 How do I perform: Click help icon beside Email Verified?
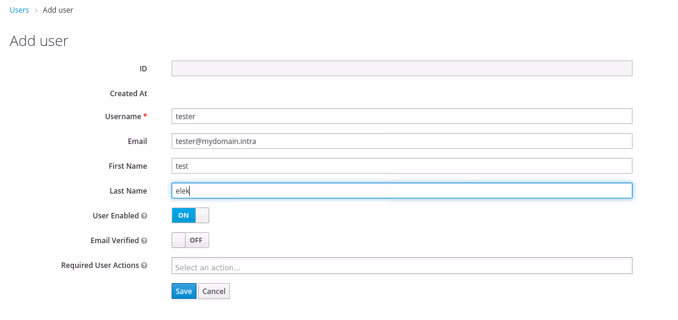click(144, 241)
